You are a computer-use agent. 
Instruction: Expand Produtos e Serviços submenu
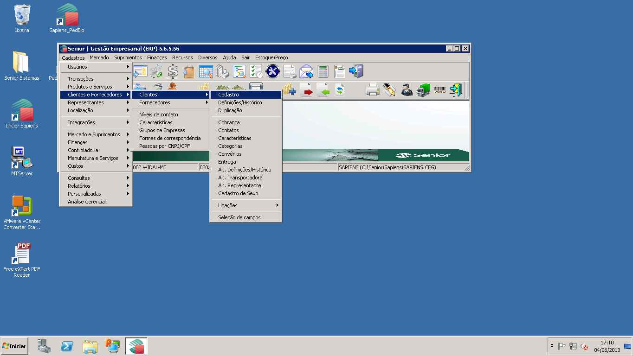click(96, 87)
